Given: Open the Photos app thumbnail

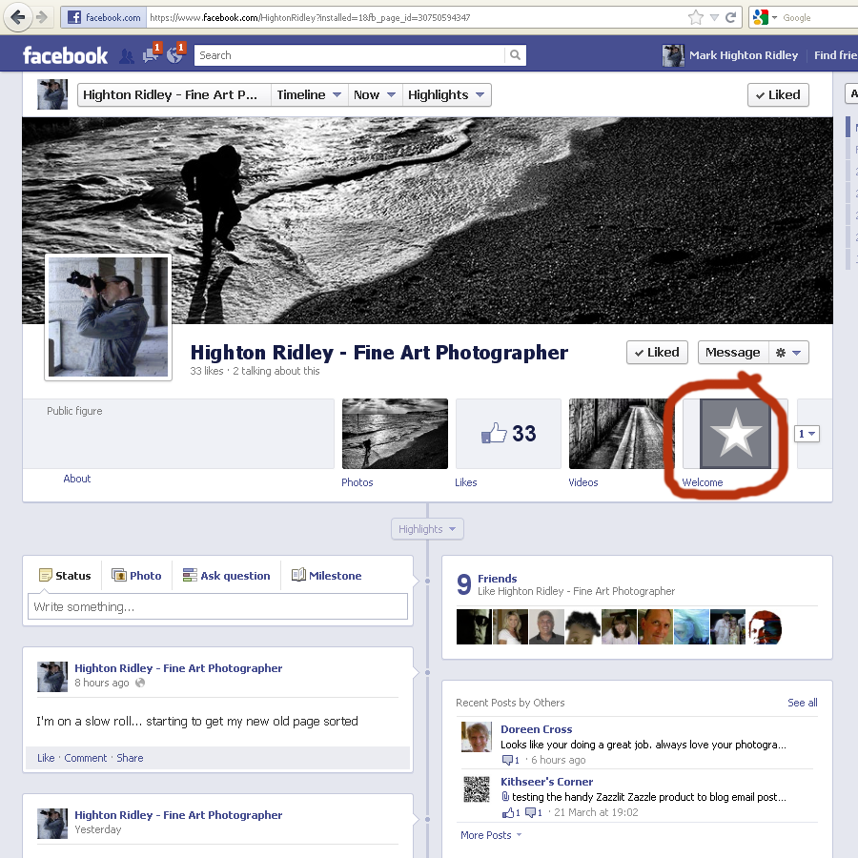Looking at the screenshot, I should click(x=395, y=434).
